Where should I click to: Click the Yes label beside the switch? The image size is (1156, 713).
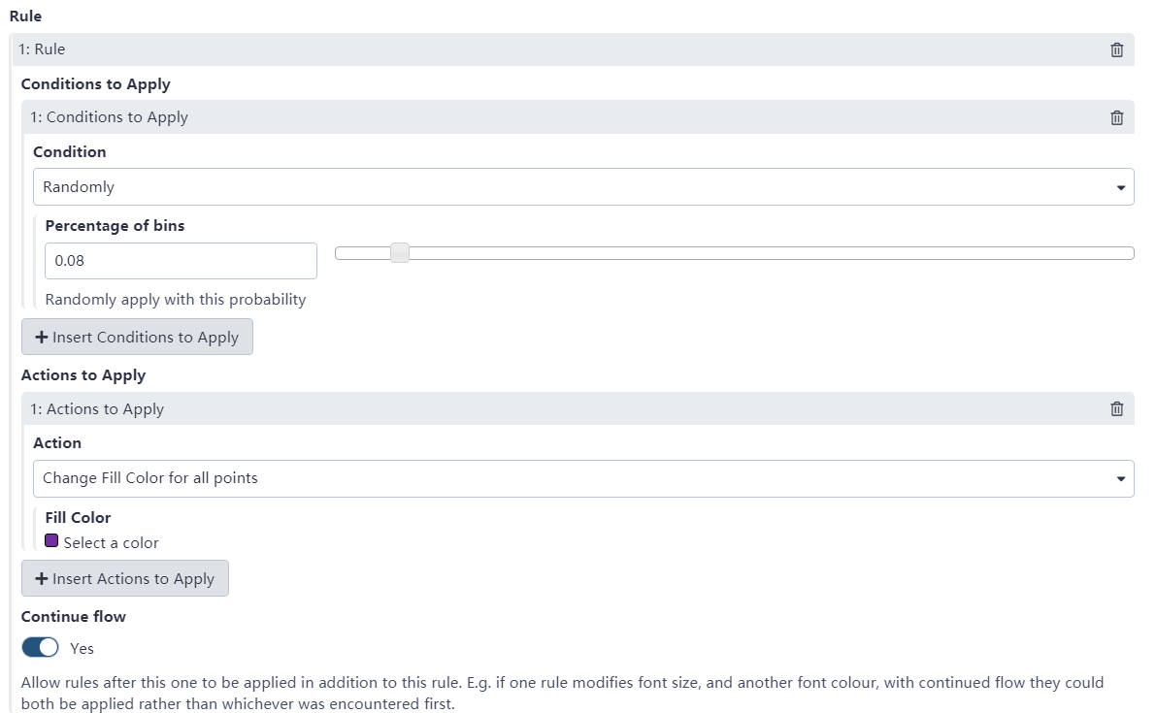(82, 648)
